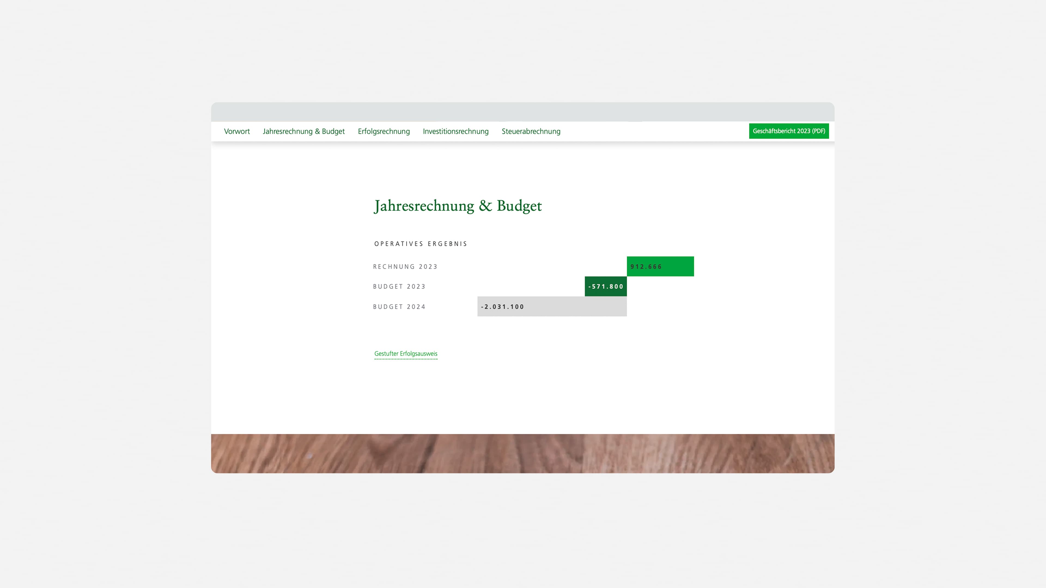Select the Budget 2024 row label
The width and height of the screenshot is (1046, 588).
coord(399,307)
